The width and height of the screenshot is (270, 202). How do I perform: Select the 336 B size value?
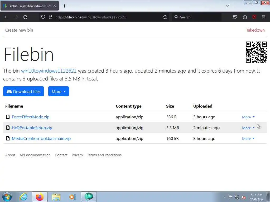pos(171,117)
